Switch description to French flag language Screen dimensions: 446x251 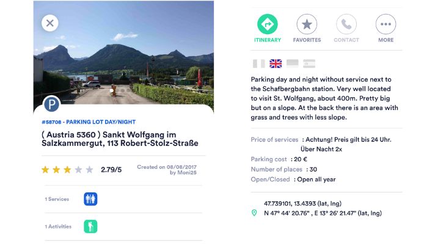(259, 64)
